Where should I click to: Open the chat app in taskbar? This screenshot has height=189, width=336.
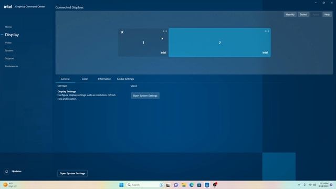(x=176, y=185)
